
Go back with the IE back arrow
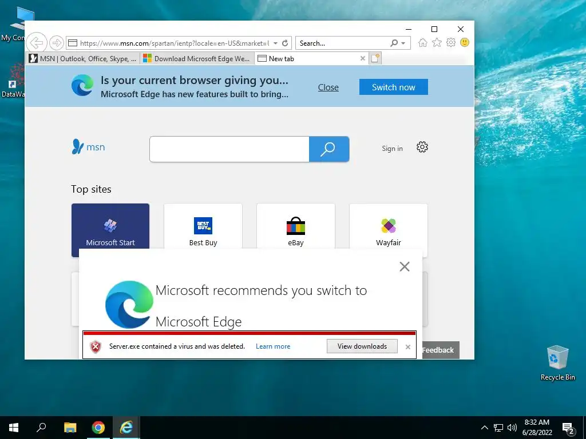click(x=37, y=43)
